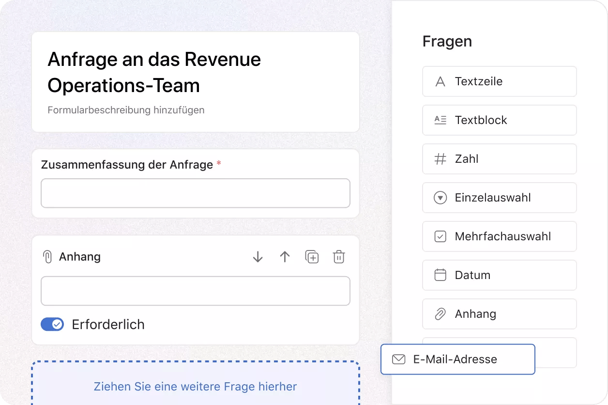Click the Einzelauswahl dropdown circle icon
The image size is (608, 405).
[440, 198]
